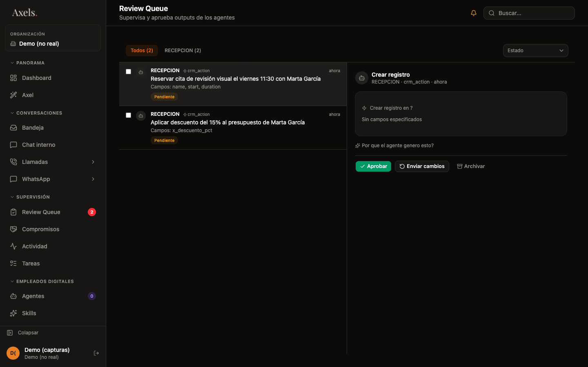This screenshot has height=367, width=588.
Task: Collapse the SUPERVISIÓN section
Action: (30, 197)
